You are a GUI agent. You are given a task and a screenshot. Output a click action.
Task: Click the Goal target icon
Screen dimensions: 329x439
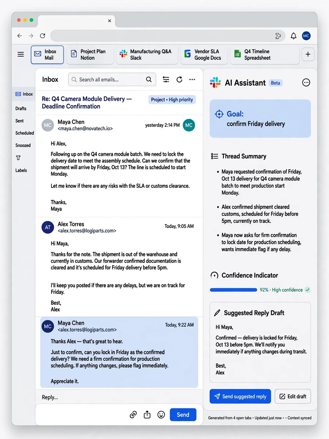pos(219,114)
